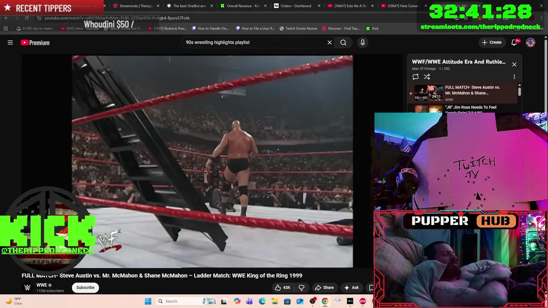The height and width of the screenshot is (308, 548).
Task: Open 'Discover - Find Top...' bookmark
Action: 341,28
